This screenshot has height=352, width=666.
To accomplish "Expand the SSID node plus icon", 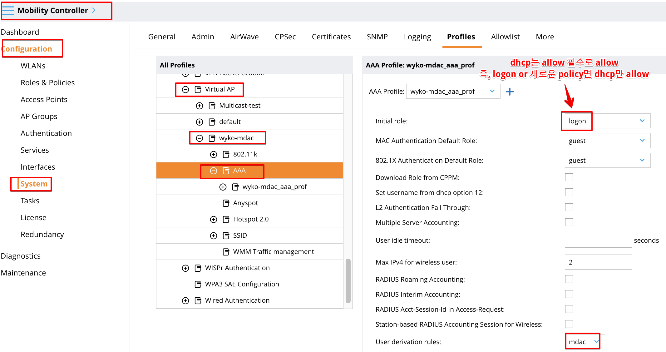I will click(214, 235).
